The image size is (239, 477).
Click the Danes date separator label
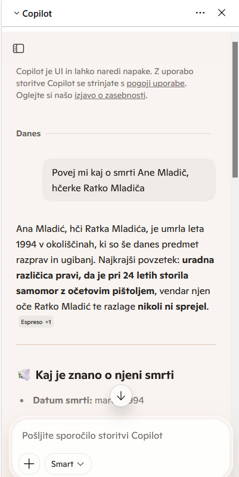[28, 133]
